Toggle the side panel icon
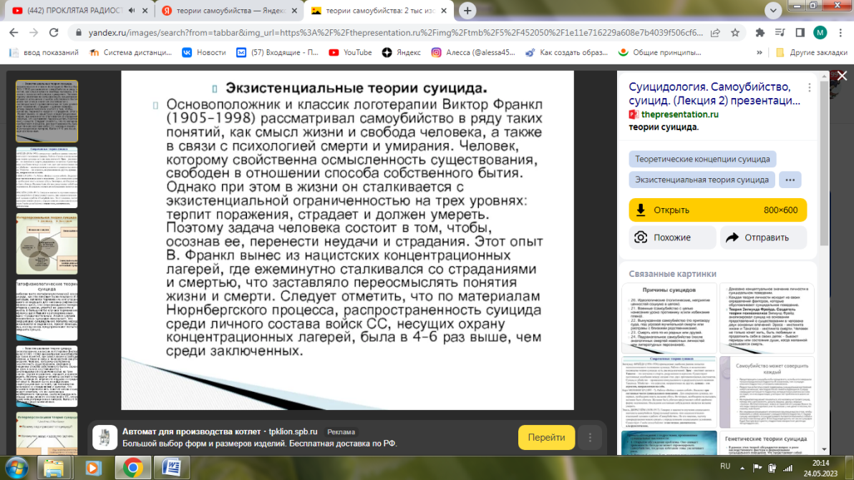 pyautogui.click(x=800, y=33)
